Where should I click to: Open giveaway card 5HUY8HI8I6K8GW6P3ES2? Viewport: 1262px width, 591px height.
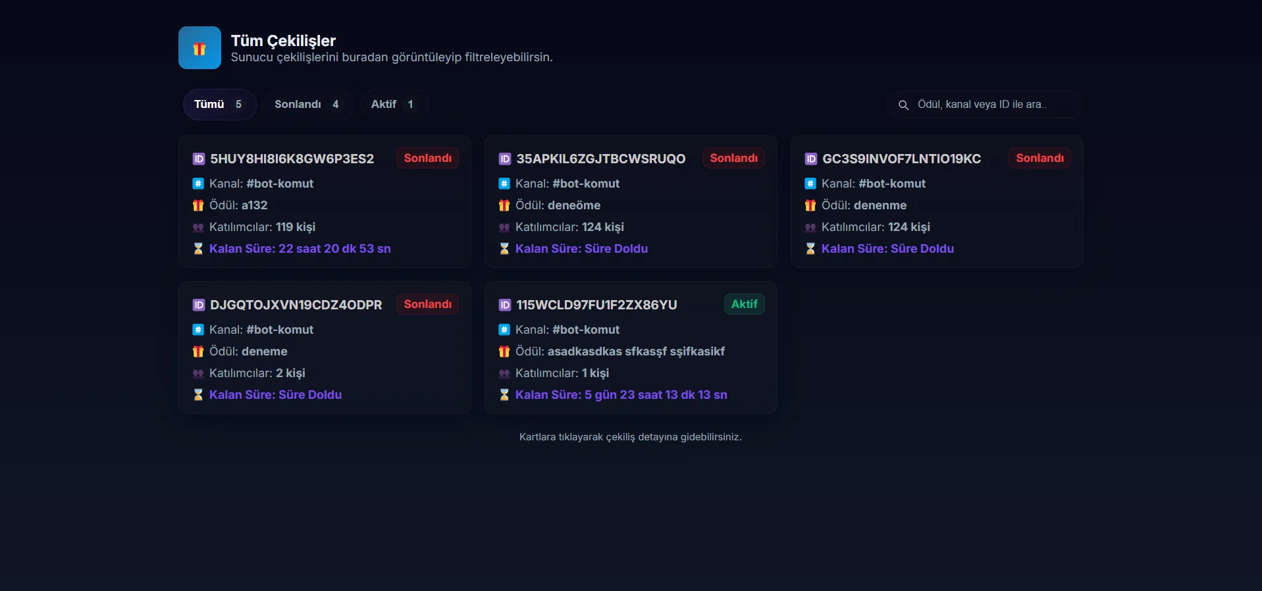pos(325,201)
